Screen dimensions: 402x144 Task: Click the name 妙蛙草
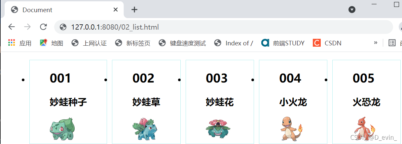(146, 102)
